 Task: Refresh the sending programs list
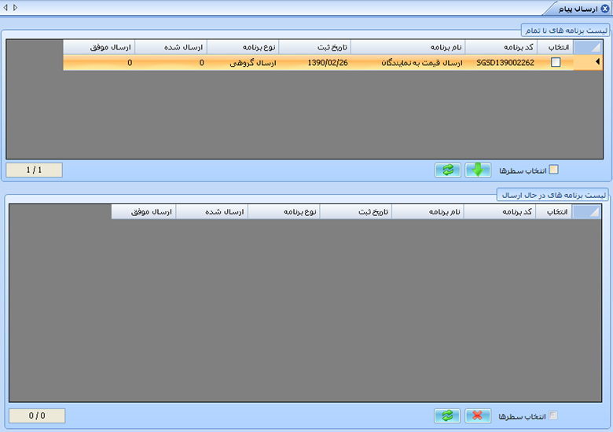(x=447, y=416)
